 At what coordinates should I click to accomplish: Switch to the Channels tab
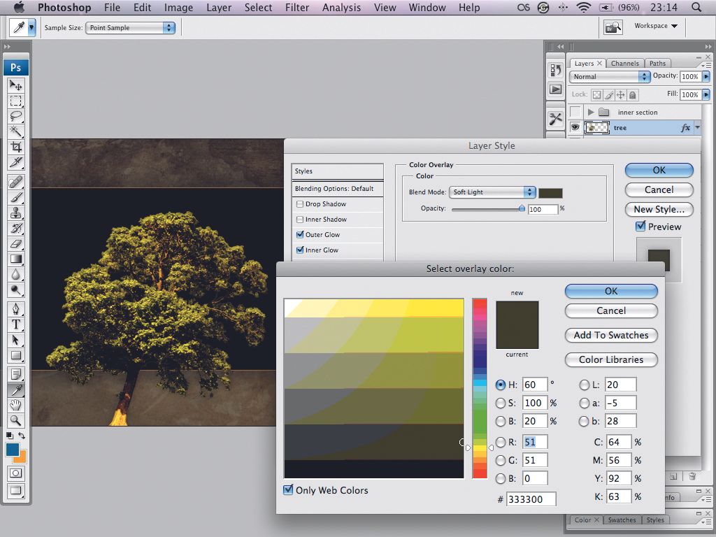[625, 63]
